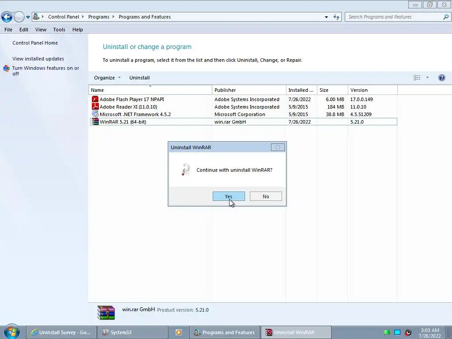Screen dimensions: 452x339
Task: Open the Organize dropdown
Action: 107,78
